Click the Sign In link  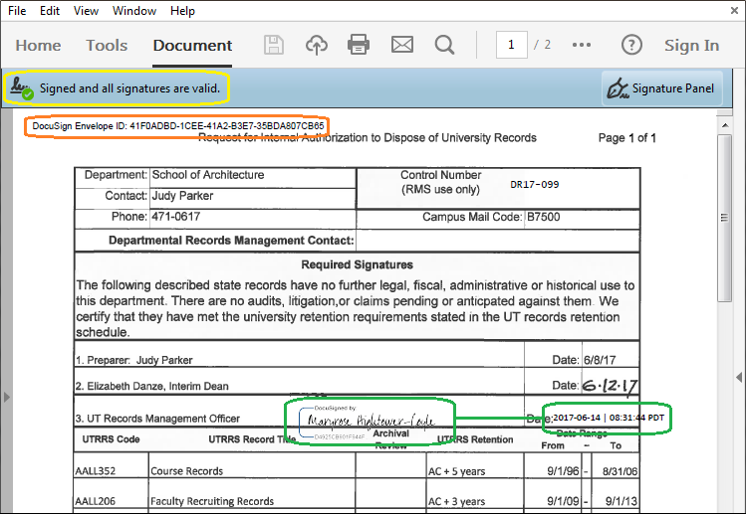(692, 45)
